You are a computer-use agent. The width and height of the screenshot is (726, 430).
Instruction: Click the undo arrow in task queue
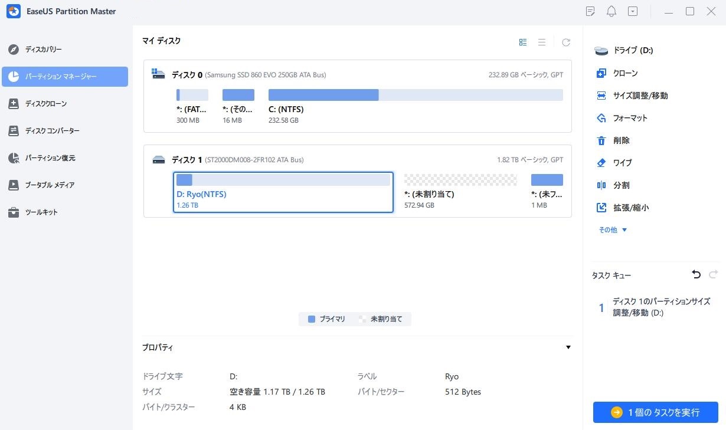(696, 274)
